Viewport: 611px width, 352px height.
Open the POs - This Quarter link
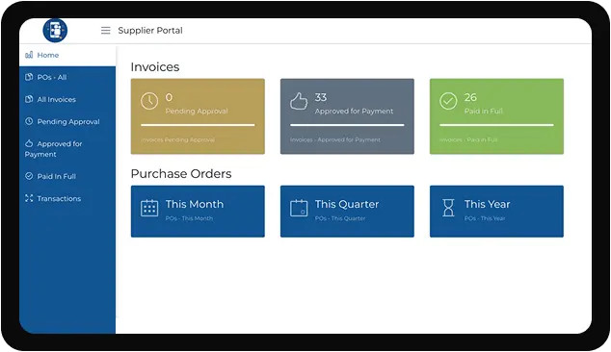(x=340, y=218)
